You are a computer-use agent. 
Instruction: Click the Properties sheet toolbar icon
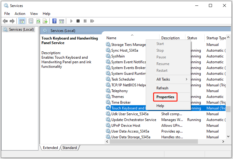pyautogui.click(x=31, y=21)
